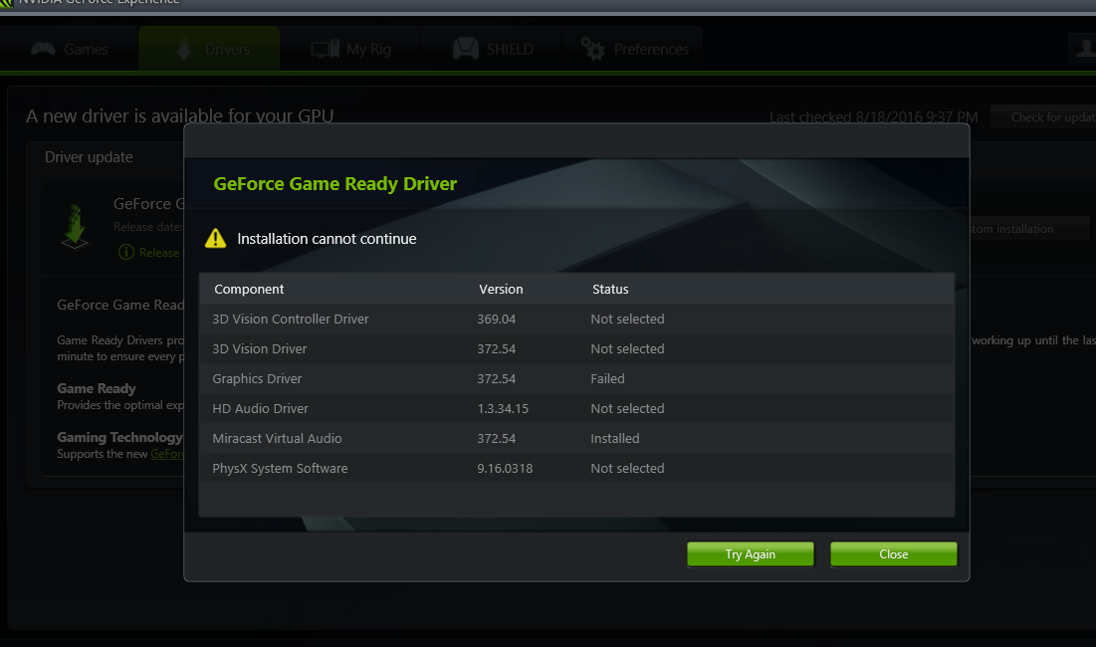Screen dimensions: 1096x647
Task: Open the Release highlights link
Action: (159, 253)
